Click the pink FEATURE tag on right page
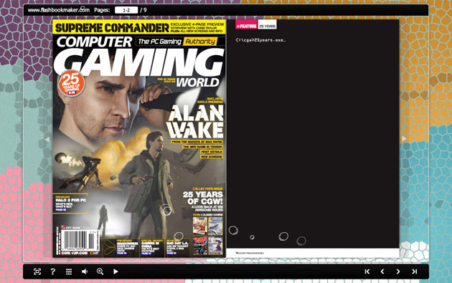This screenshot has height=283, width=452. (246, 26)
